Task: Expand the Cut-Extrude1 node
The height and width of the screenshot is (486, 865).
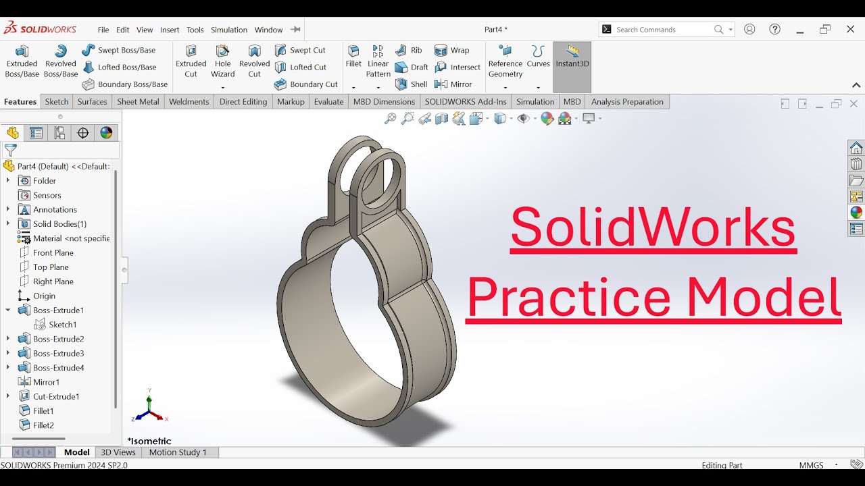Action: [x=8, y=396]
